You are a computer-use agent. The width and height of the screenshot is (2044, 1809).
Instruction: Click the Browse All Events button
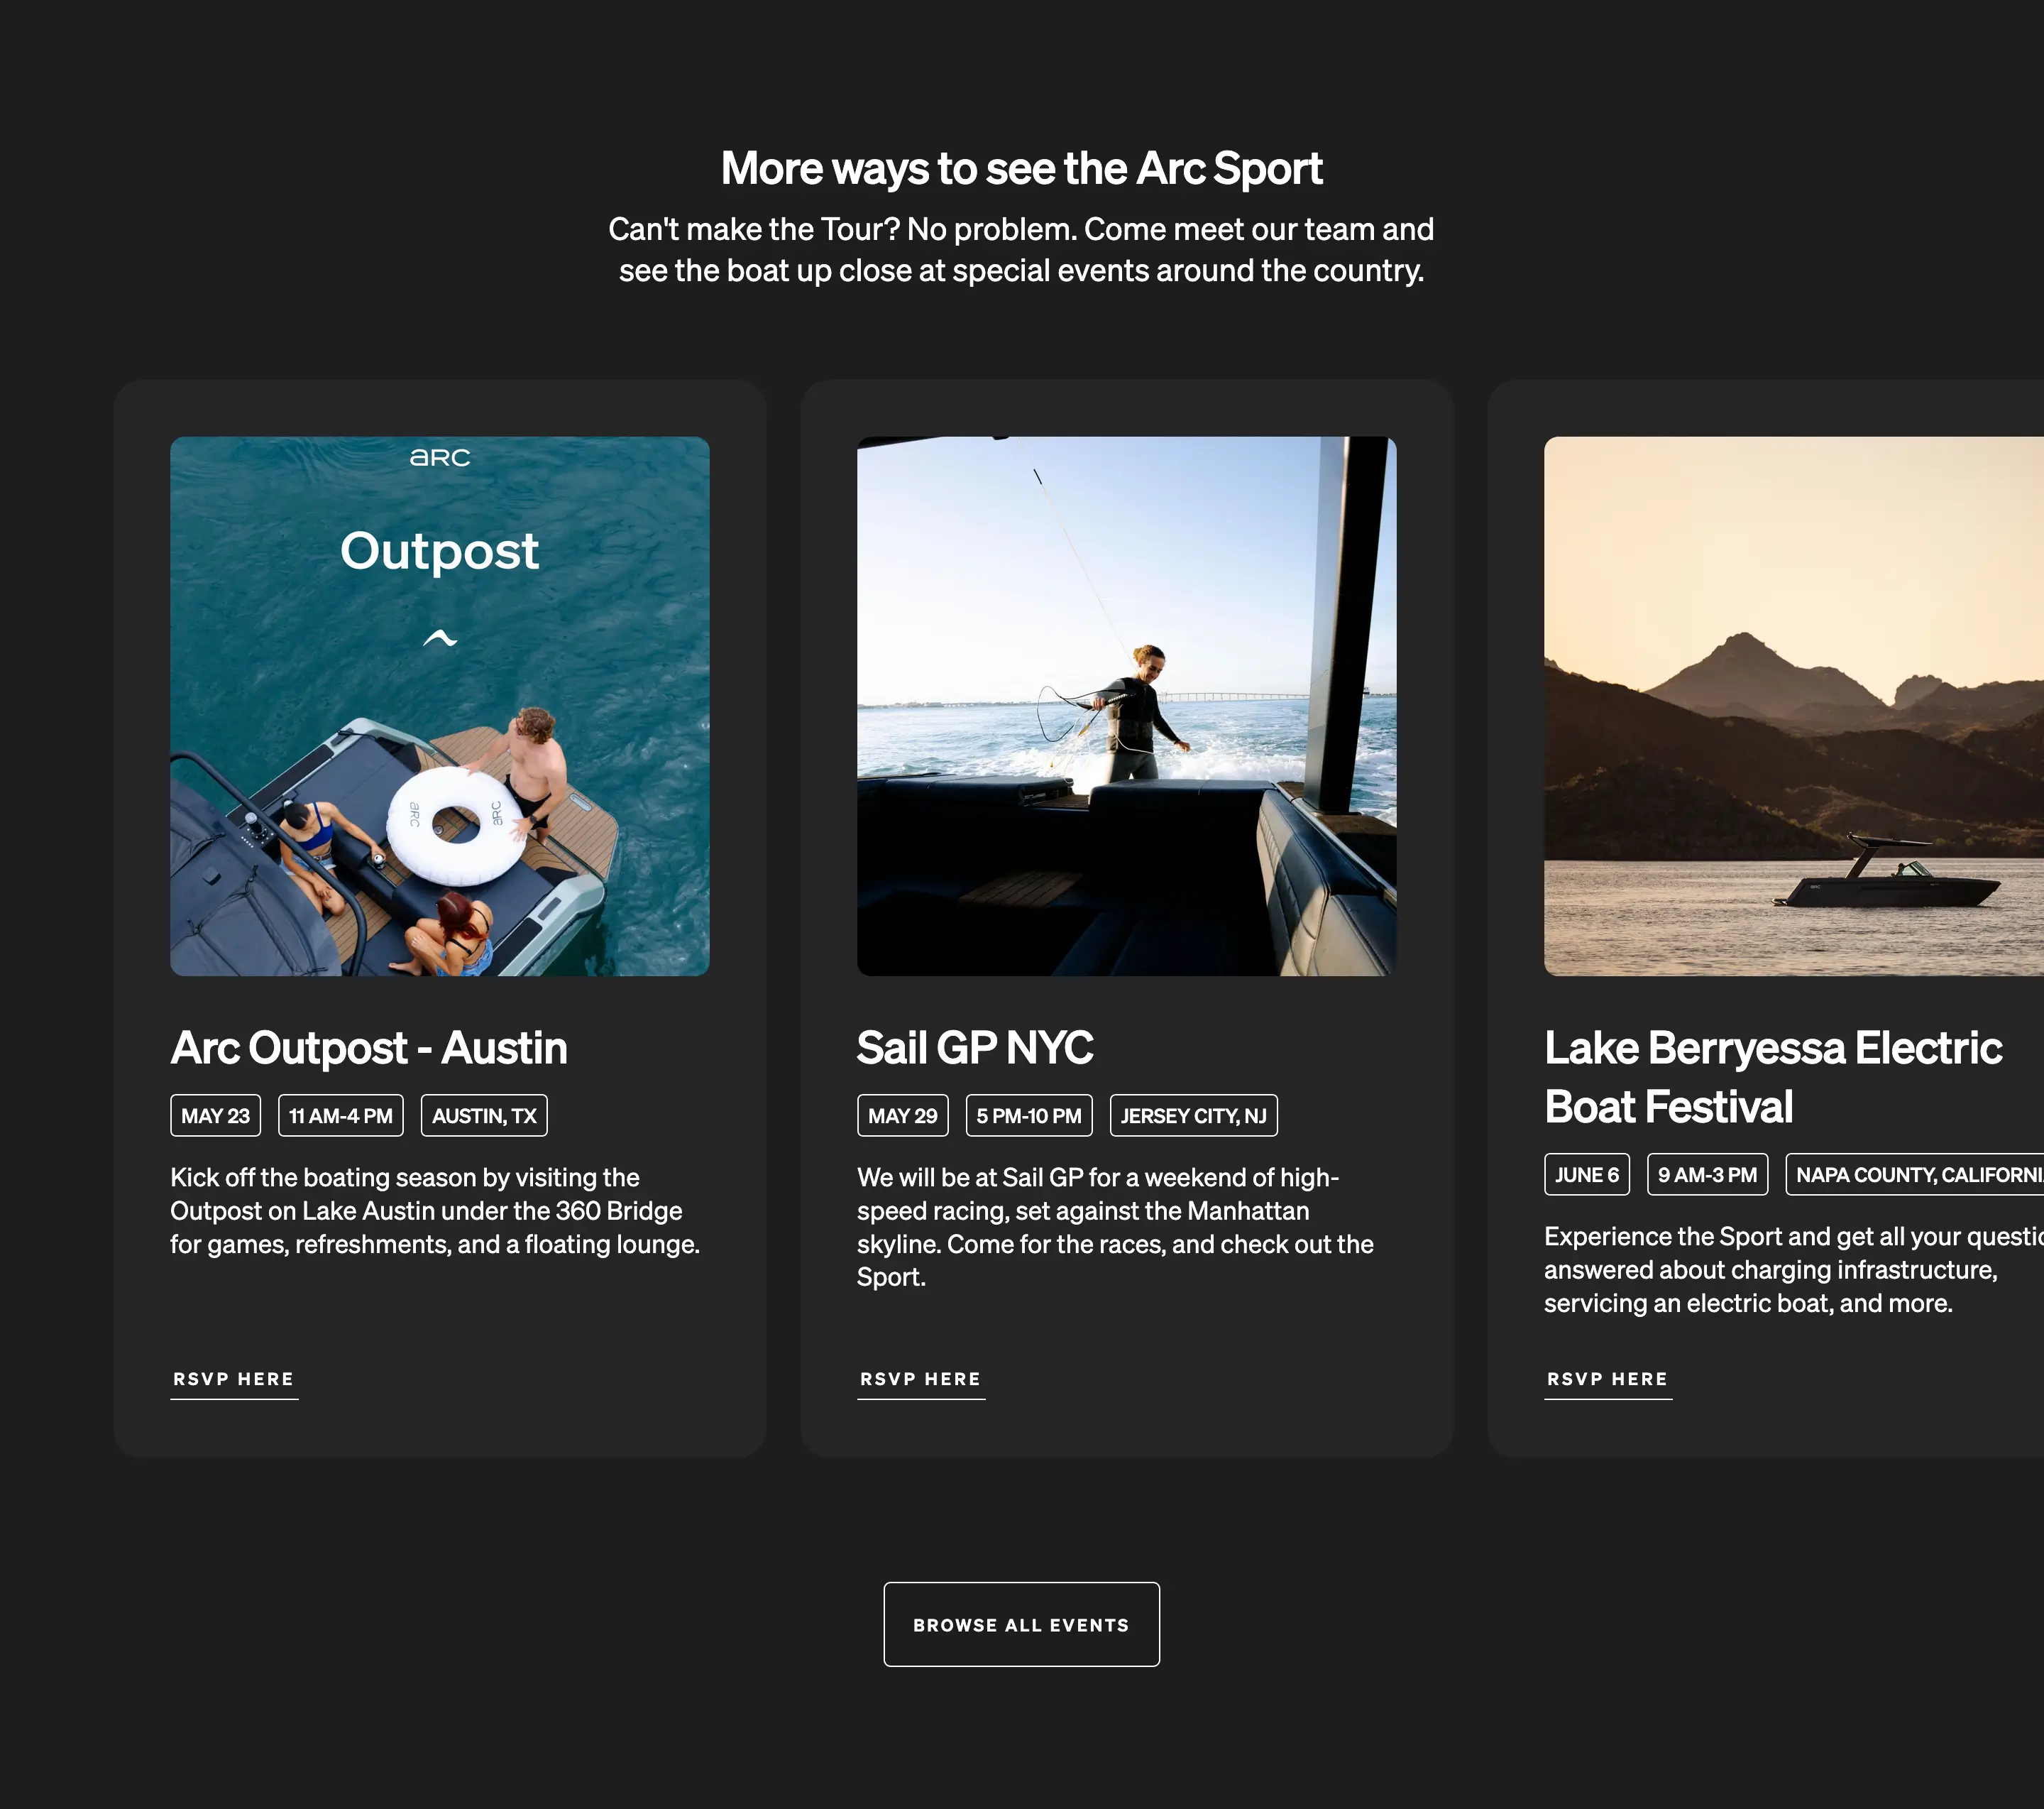(x=1021, y=1624)
